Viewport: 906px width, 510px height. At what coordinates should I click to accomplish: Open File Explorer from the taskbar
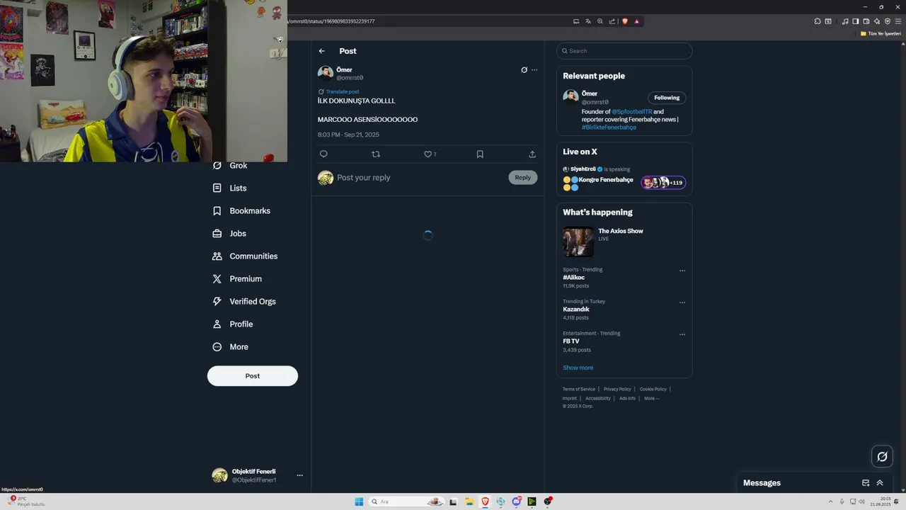click(469, 501)
